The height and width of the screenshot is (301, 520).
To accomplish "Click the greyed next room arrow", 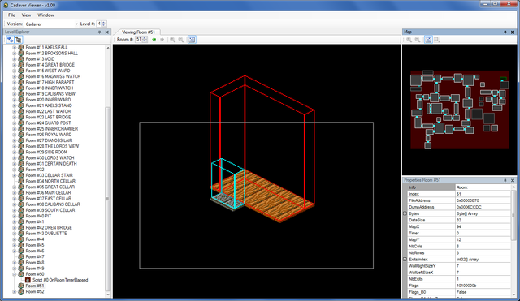I will 162,40.
